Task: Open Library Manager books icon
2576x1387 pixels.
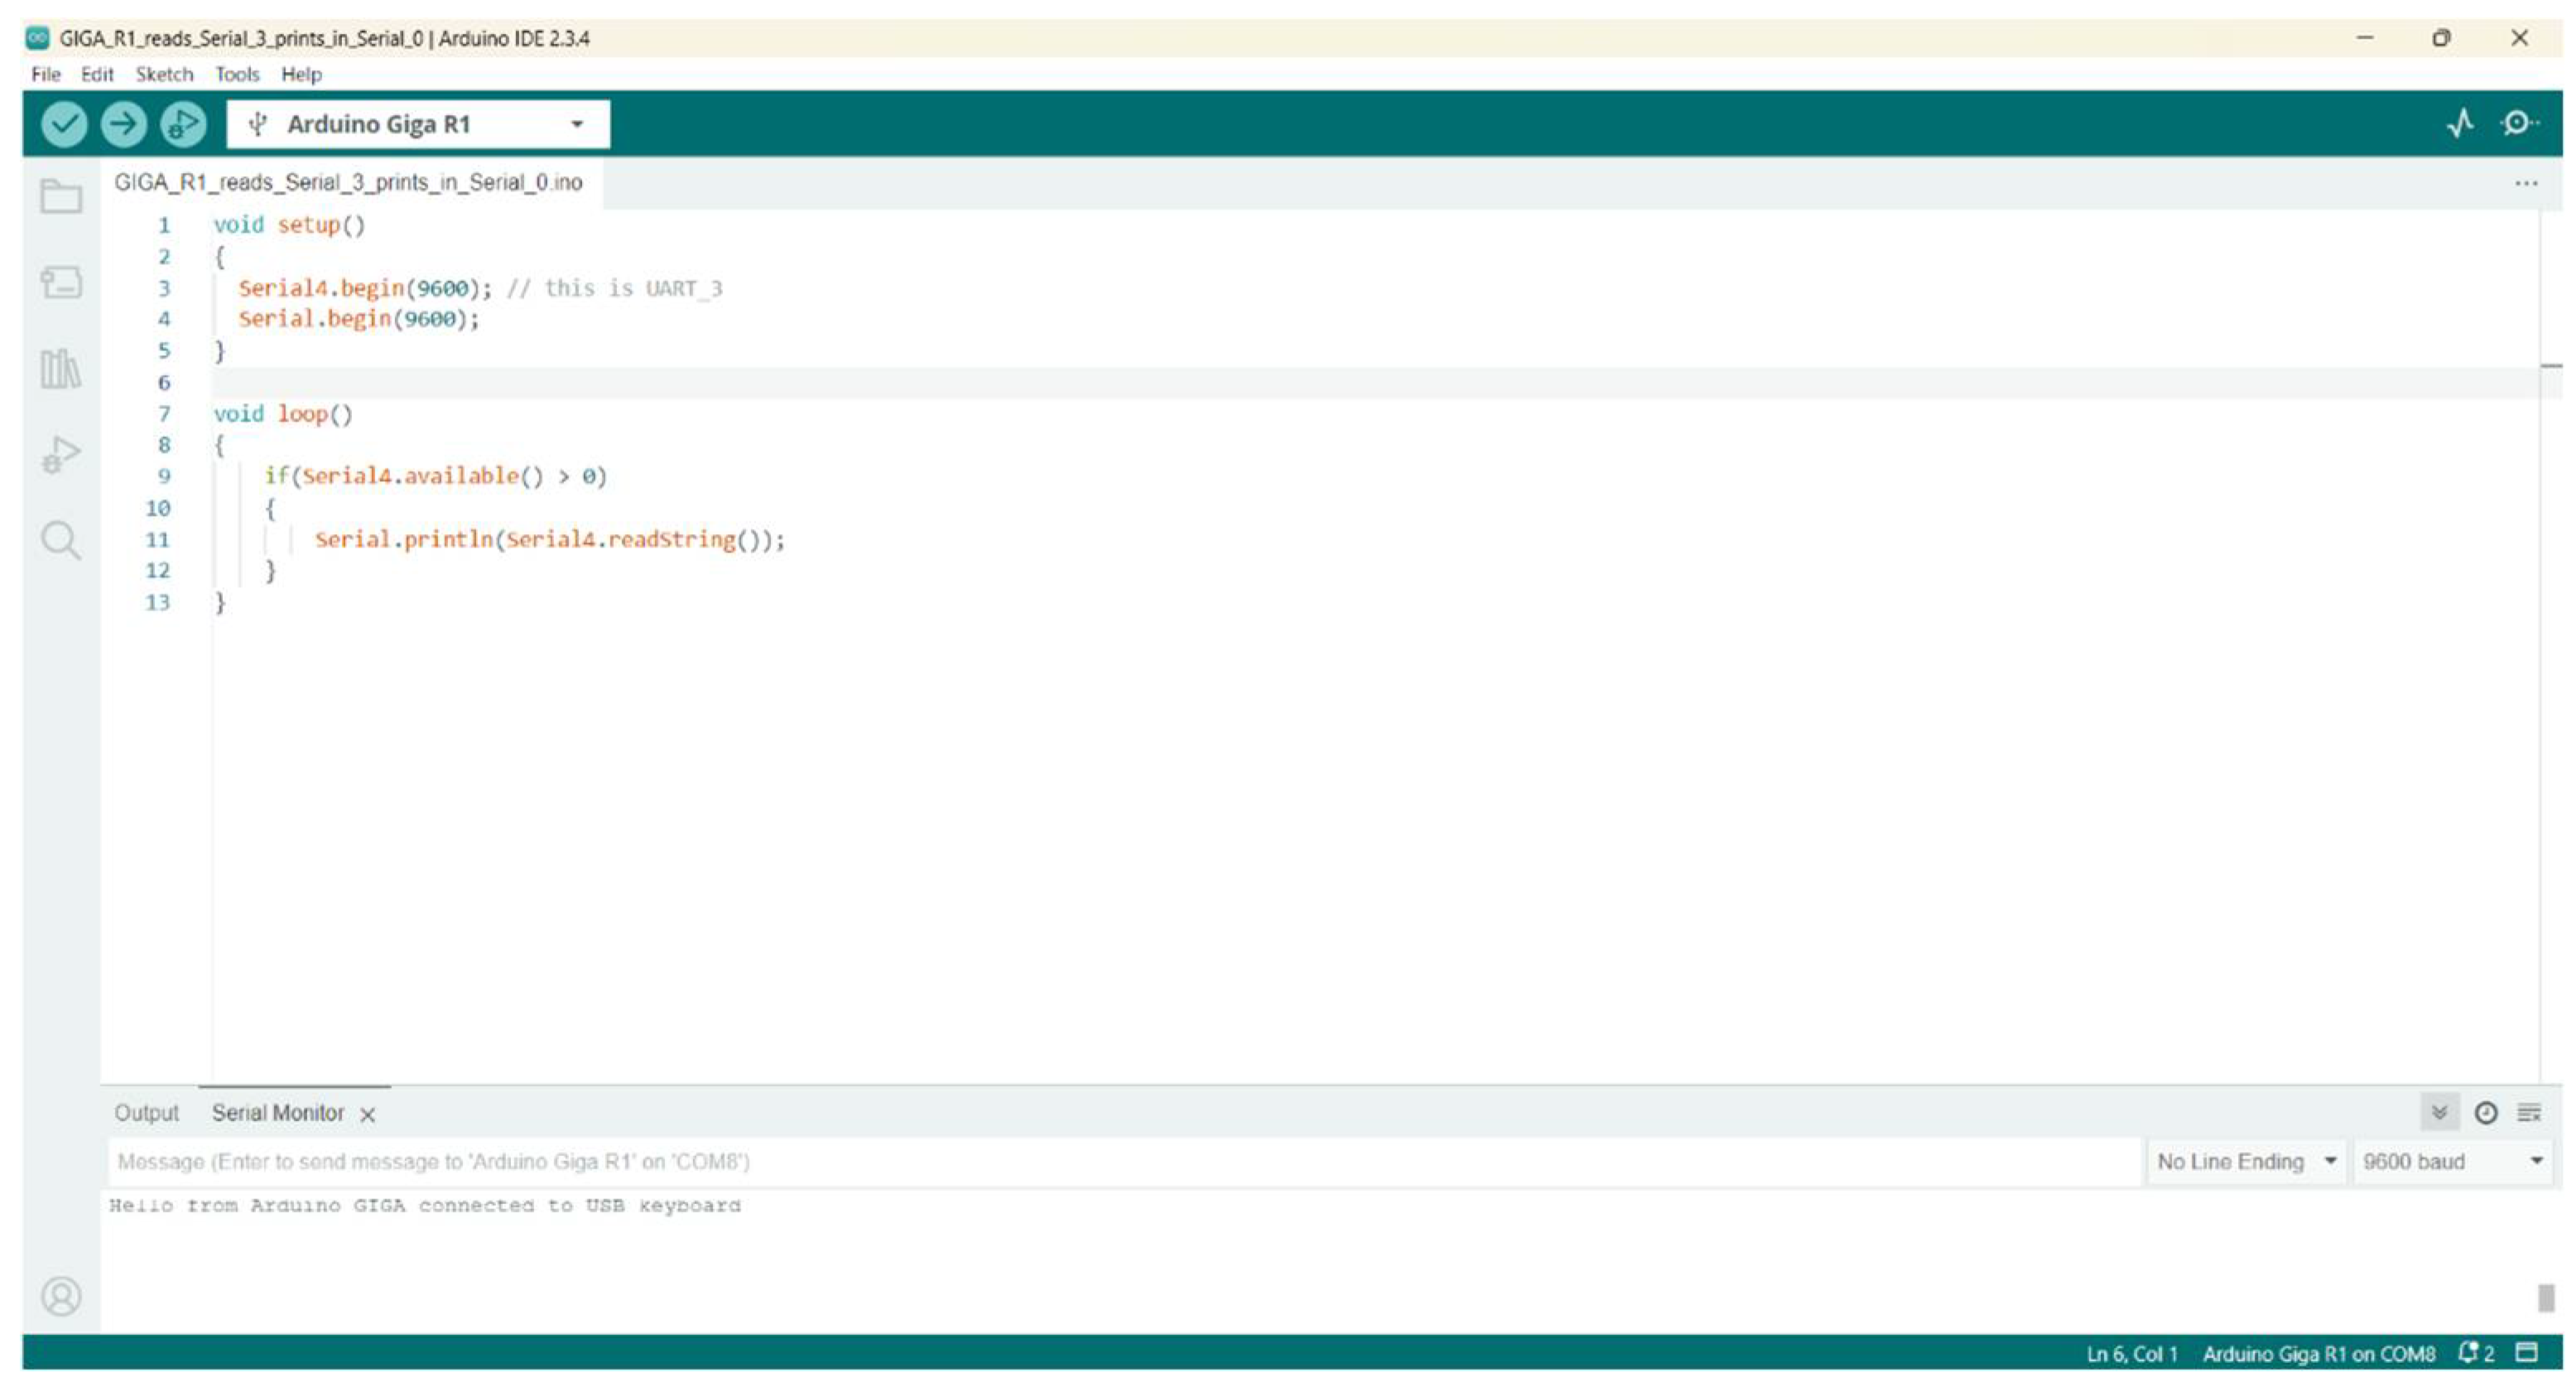Action: click(61, 369)
